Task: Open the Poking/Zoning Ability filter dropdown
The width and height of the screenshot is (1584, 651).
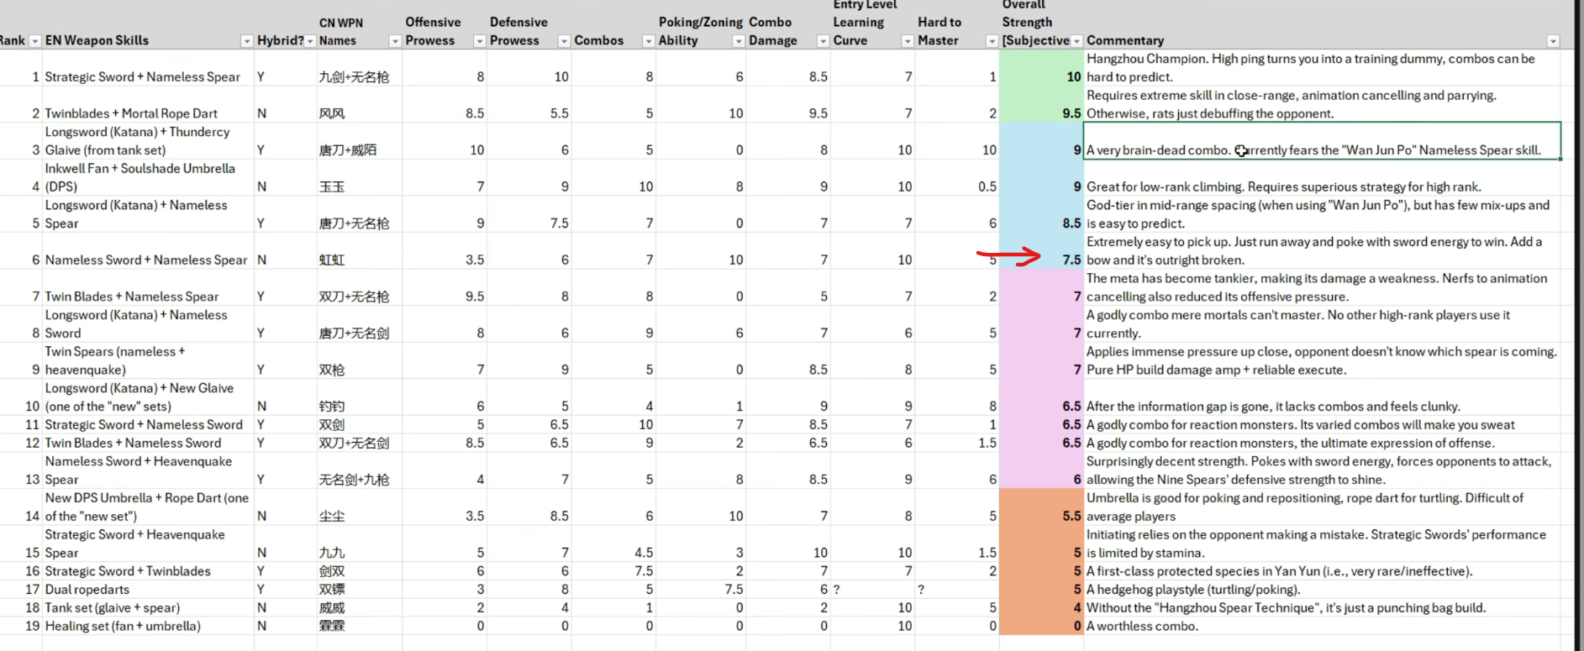Action: [739, 41]
